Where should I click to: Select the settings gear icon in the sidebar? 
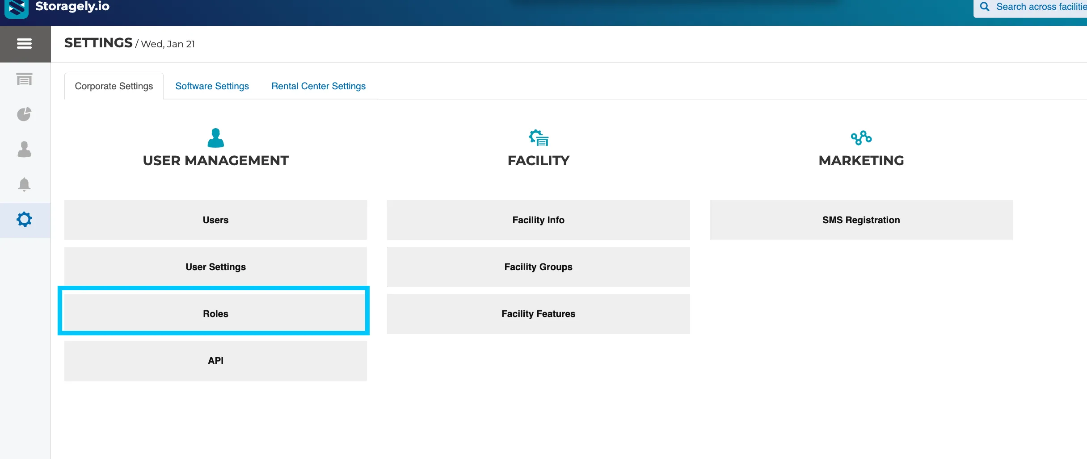(24, 220)
